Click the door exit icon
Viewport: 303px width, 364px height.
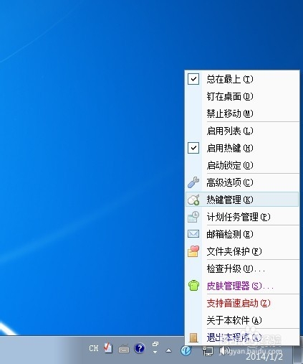pyautogui.click(x=193, y=337)
